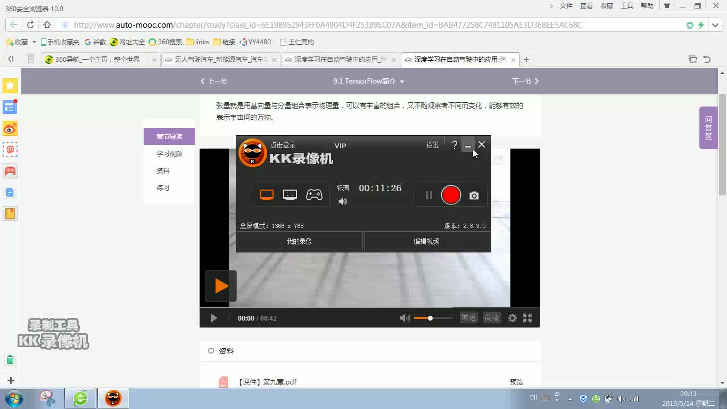Open the 360搜索 bookmark
The image size is (727, 409).
tap(165, 42)
